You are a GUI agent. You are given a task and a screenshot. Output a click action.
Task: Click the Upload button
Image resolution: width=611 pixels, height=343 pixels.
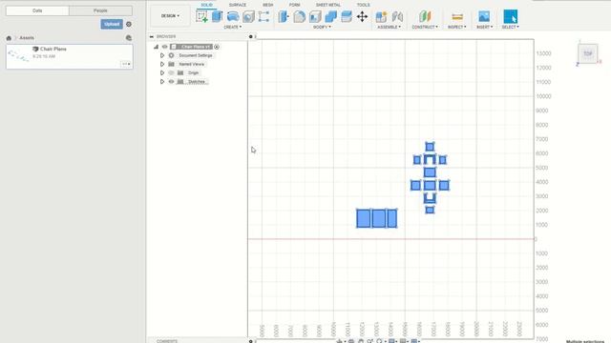[112, 24]
